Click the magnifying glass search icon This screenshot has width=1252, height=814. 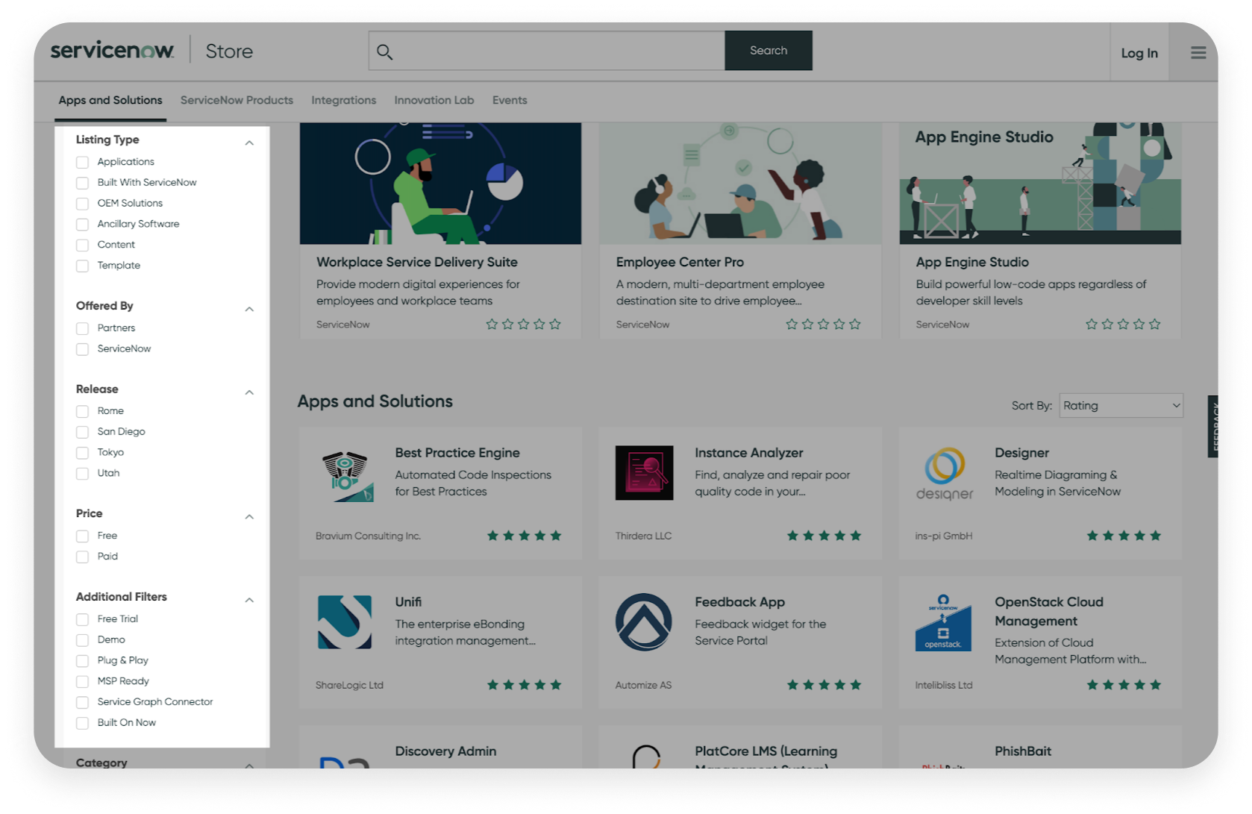tap(385, 51)
